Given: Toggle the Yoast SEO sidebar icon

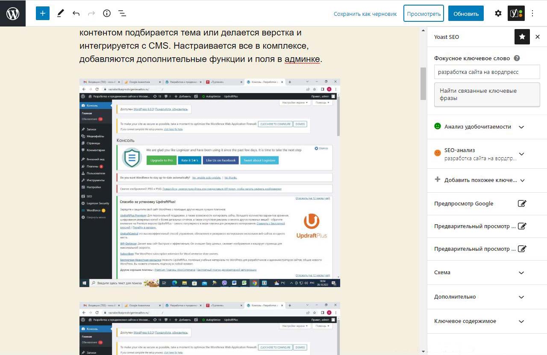Looking at the screenshot, I should tap(516, 13).
